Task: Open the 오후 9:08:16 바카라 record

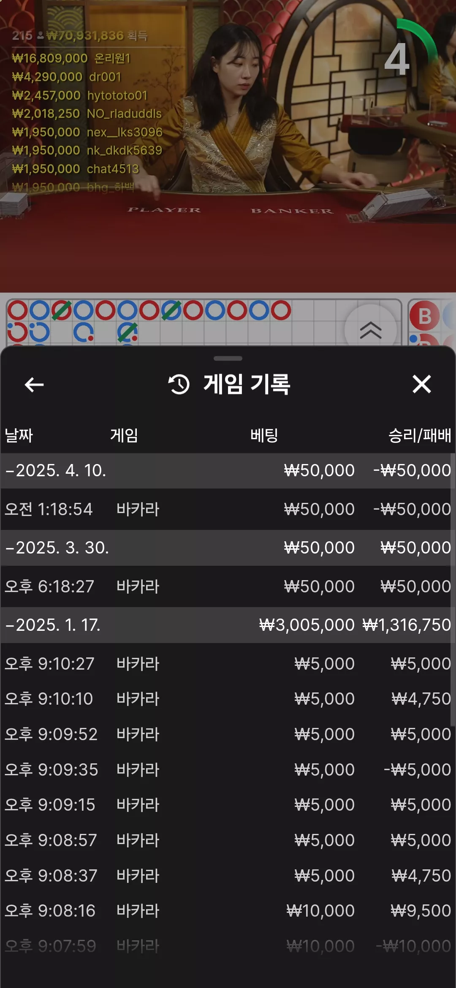Action: click(x=228, y=911)
